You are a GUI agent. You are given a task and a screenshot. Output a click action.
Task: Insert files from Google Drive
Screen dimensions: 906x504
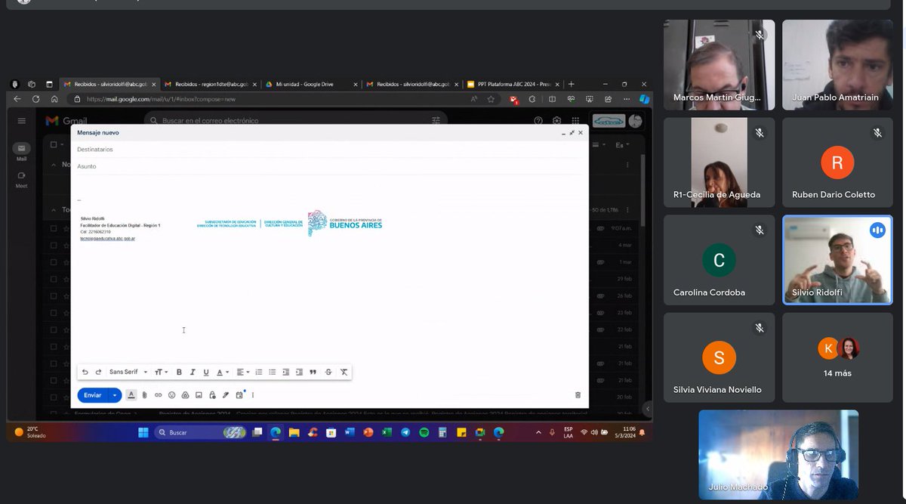185,394
